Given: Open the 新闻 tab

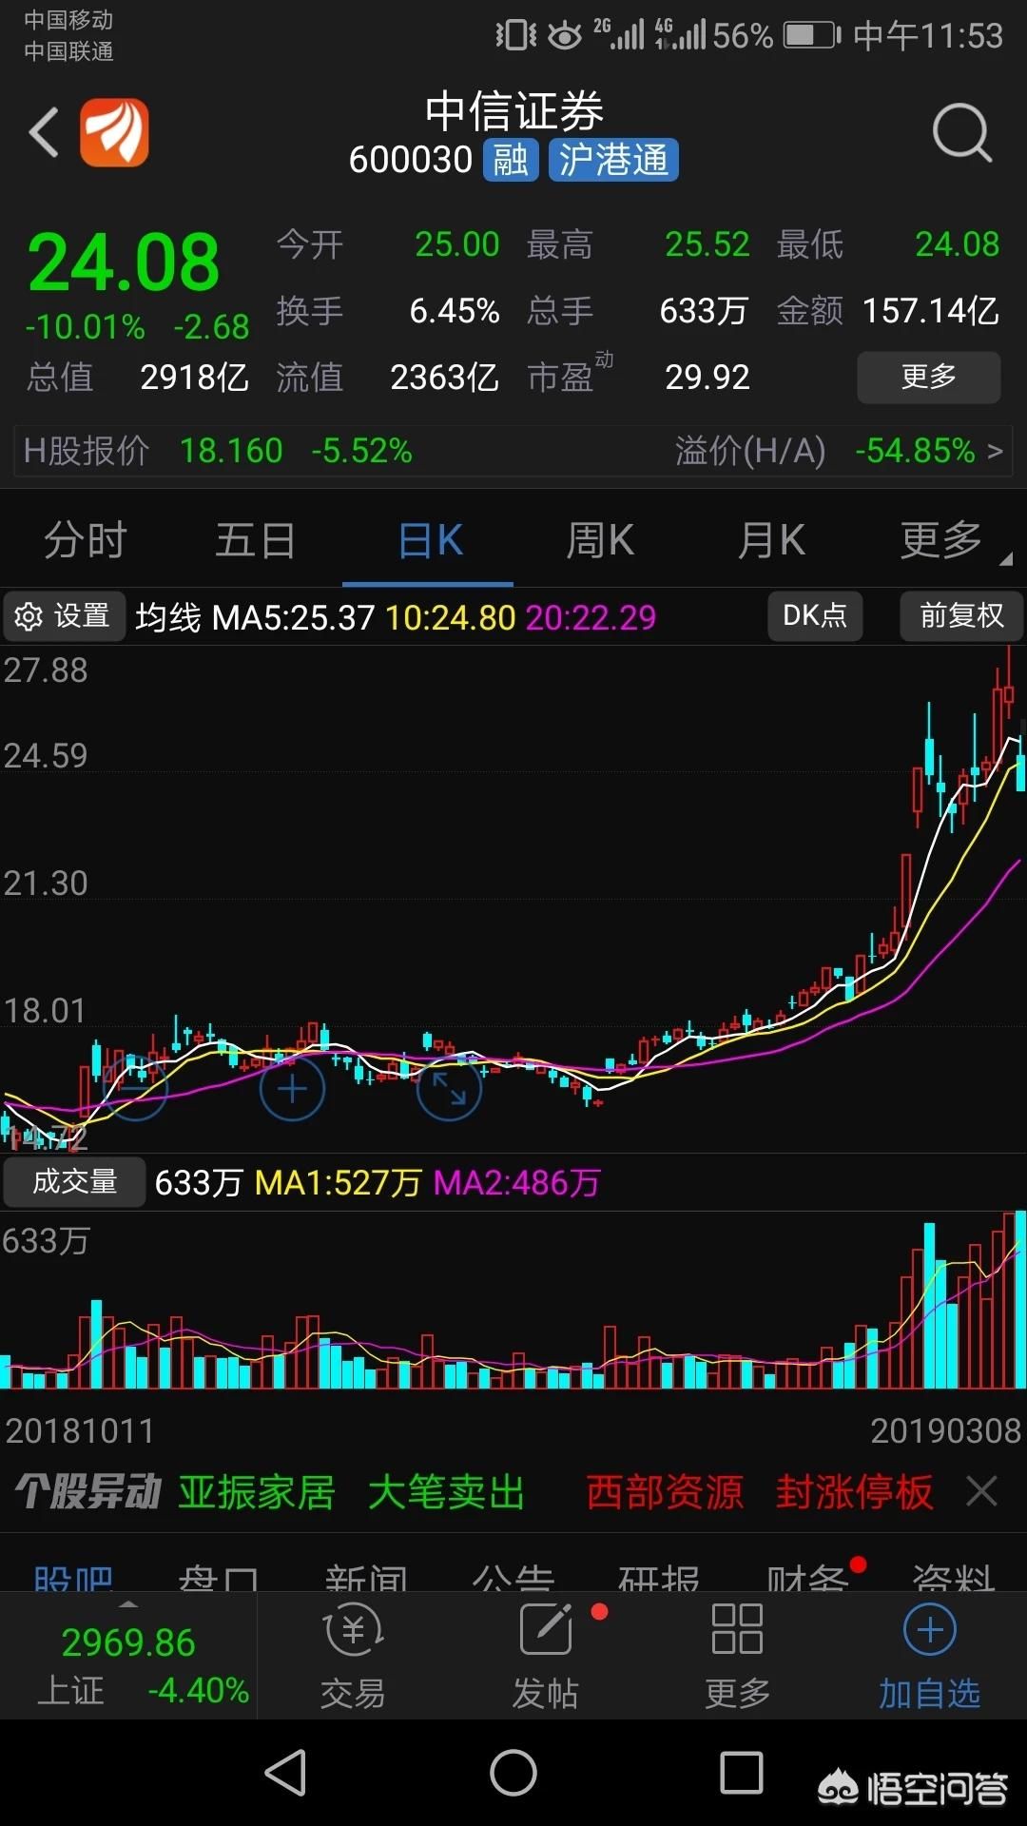Looking at the screenshot, I should [366, 1578].
